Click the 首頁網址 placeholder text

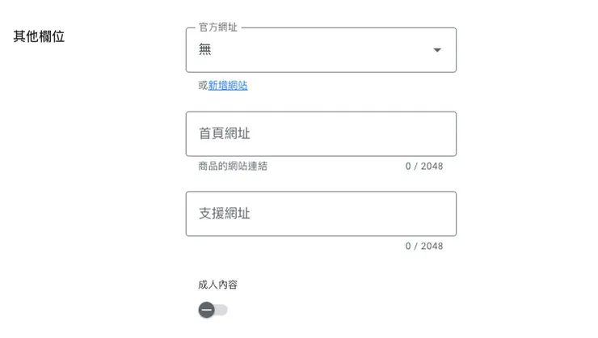(225, 133)
